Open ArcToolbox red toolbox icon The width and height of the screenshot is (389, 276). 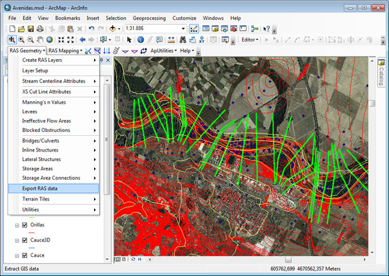click(233, 28)
